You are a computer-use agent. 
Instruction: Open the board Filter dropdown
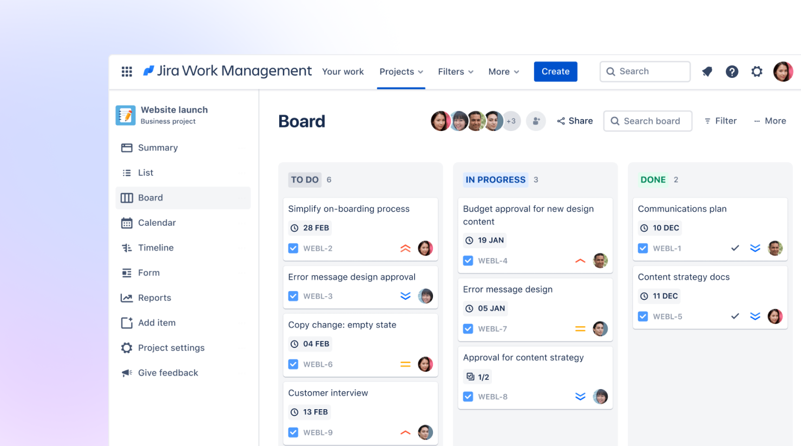point(720,121)
